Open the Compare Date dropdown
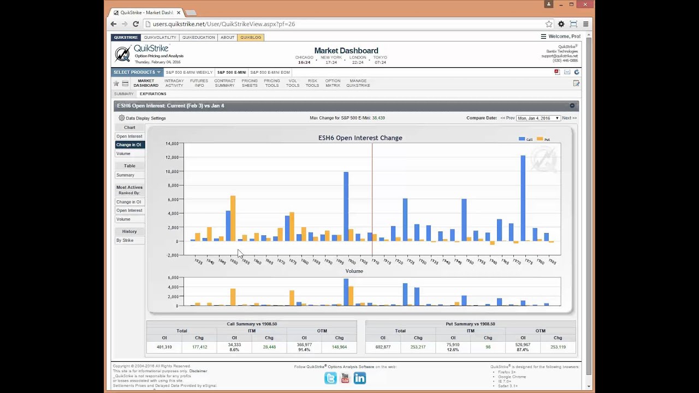The image size is (699, 393). 538,118
